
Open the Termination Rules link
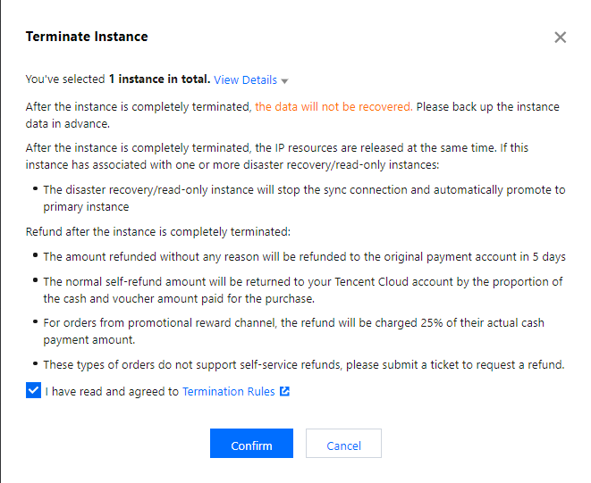pos(228,392)
